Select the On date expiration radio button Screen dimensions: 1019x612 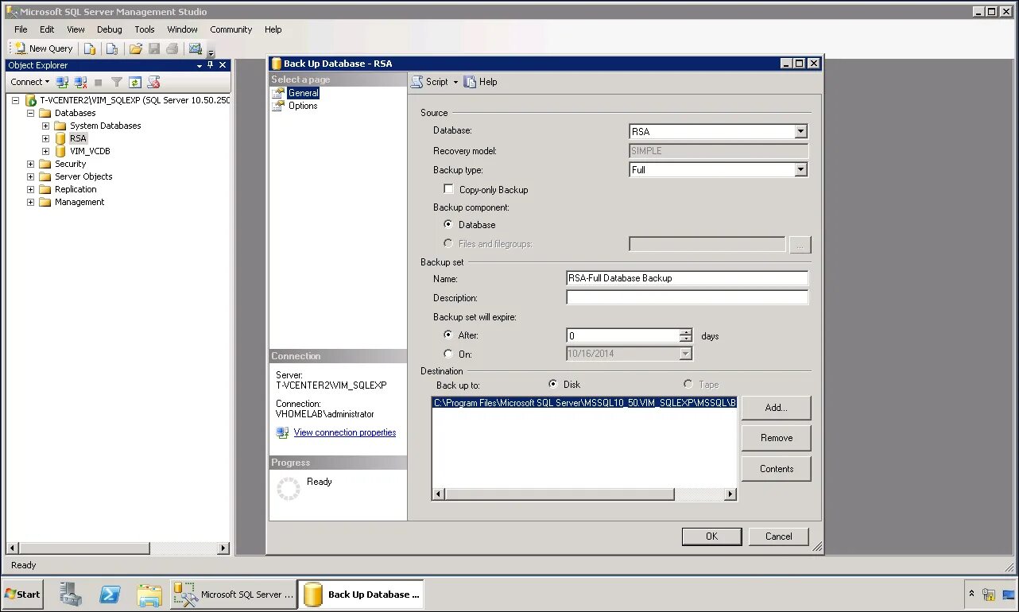(448, 354)
